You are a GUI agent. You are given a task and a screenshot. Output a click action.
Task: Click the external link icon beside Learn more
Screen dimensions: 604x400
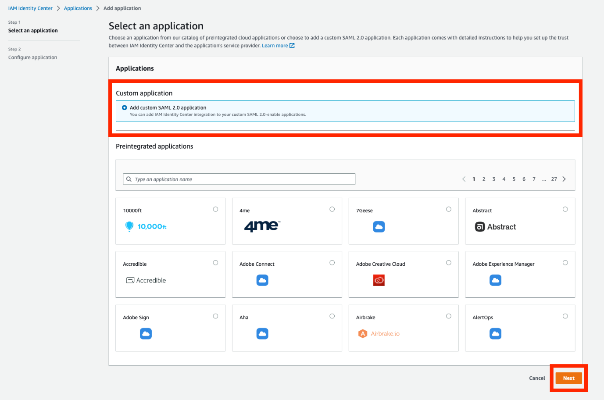click(x=292, y=46)
